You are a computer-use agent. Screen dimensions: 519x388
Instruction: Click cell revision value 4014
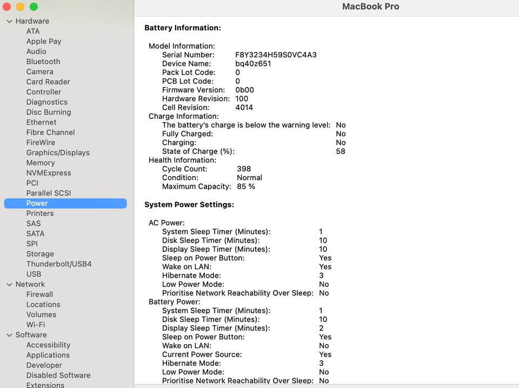point(244,108)
